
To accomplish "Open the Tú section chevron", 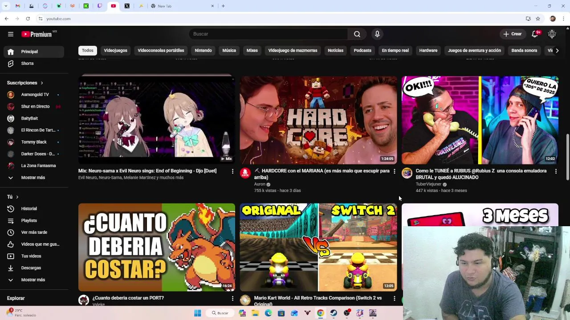I will 17,197.
